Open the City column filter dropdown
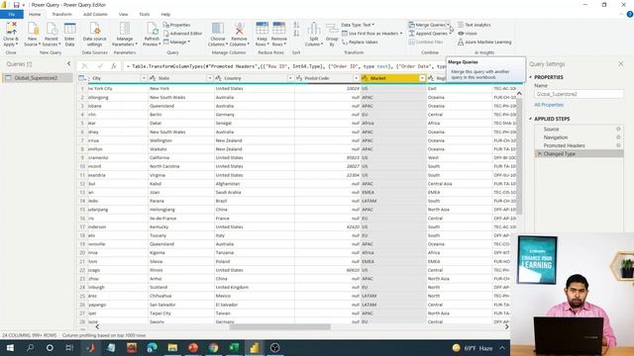634x356 pixels. (144, 78)
